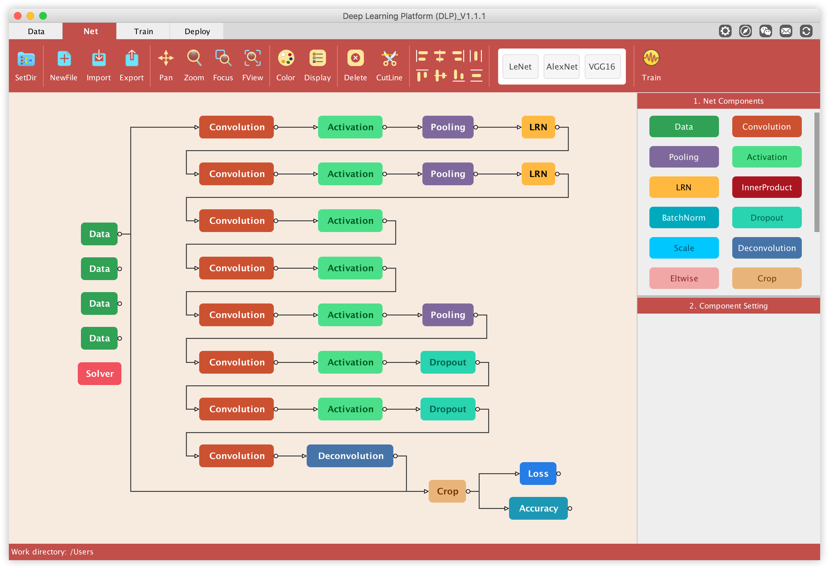829x569 pixels.
Task: Switch to the Train tab
Action: (144, 31)
